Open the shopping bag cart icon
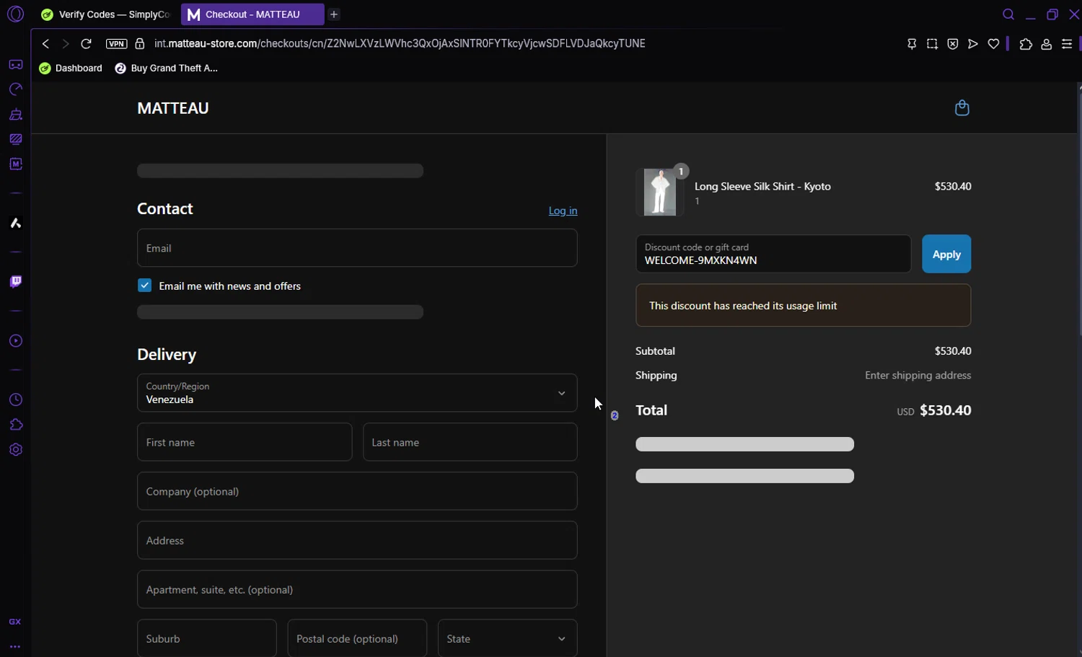 [962, 108]
